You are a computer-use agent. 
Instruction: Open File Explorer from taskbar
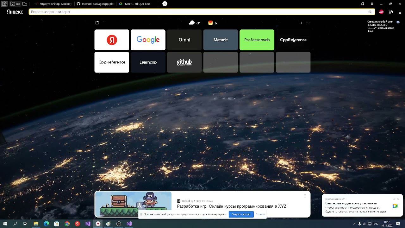[36, 224]
